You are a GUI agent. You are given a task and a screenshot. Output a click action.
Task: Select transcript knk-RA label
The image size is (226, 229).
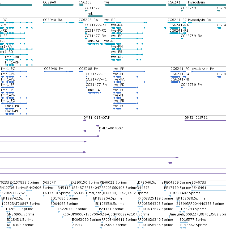(x=93, y=41)
